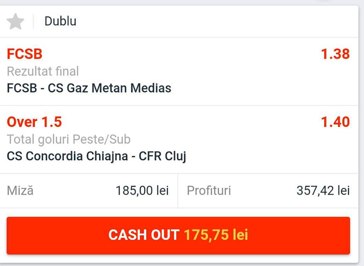
Task: Click the Dublu bet type header
Action: pos(60,21)
